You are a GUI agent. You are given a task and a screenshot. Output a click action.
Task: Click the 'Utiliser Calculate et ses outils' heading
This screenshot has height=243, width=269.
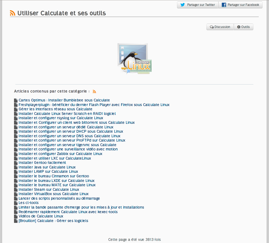62,13
